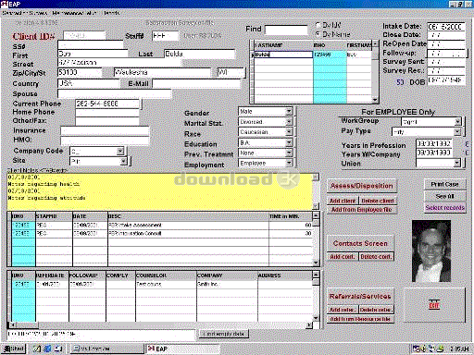Image resolution: width=474 pixels, height=355 pixels.
Task: Click the EAP title bar application icon
Action: (4, 4)
